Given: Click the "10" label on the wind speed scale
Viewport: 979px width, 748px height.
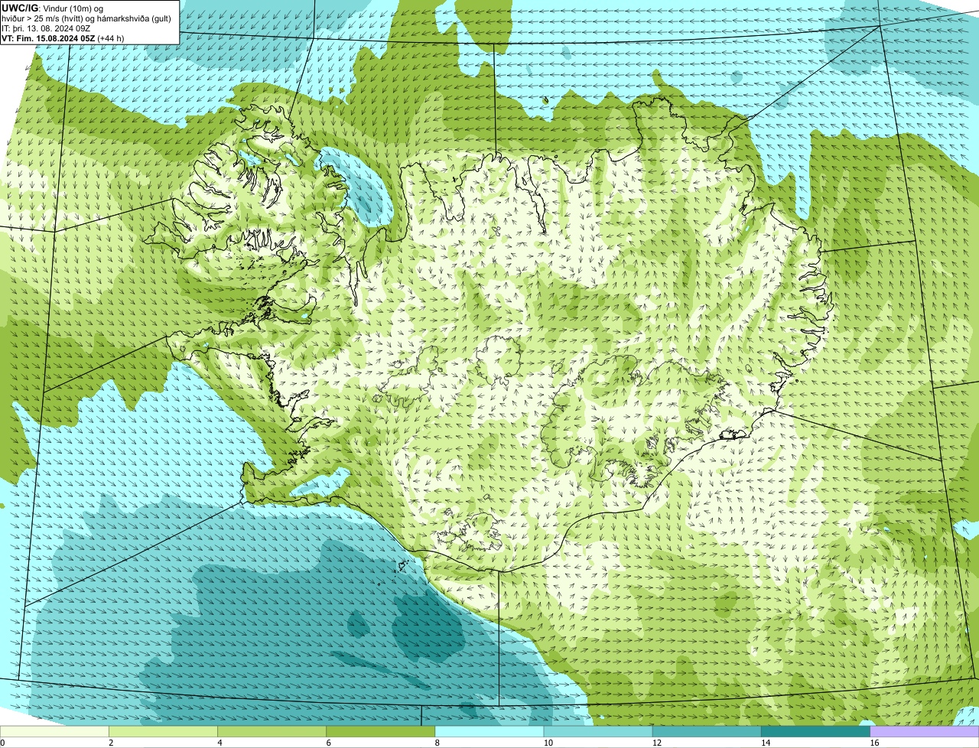Looking at the screenshot, I should 548,743.
